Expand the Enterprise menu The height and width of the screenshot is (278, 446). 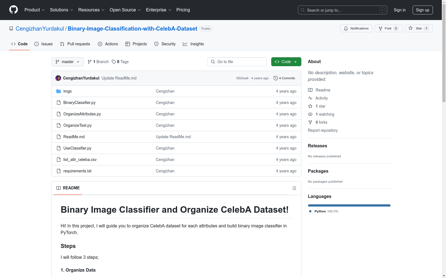point(159,10)
